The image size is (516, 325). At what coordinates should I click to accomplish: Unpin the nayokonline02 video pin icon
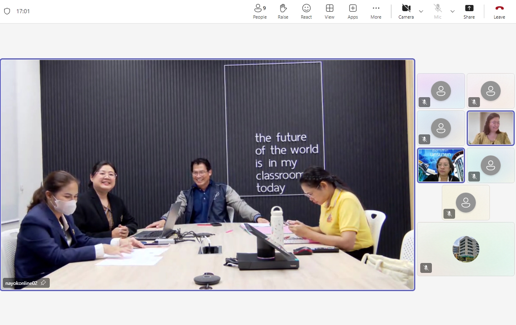click(x=43, y=283)
